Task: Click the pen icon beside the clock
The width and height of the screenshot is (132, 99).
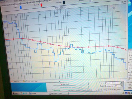Action: pyautogui.click(x=26, y=81)
